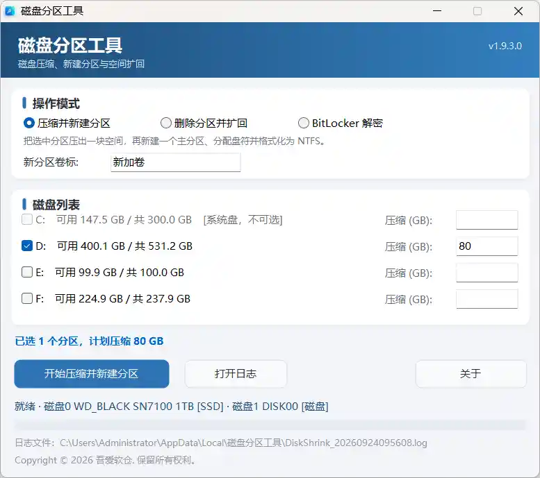Click the text 可用 147.5 GB / 共 300.0 GB
The image size is (540, 478).
click(x=124, y=220)
